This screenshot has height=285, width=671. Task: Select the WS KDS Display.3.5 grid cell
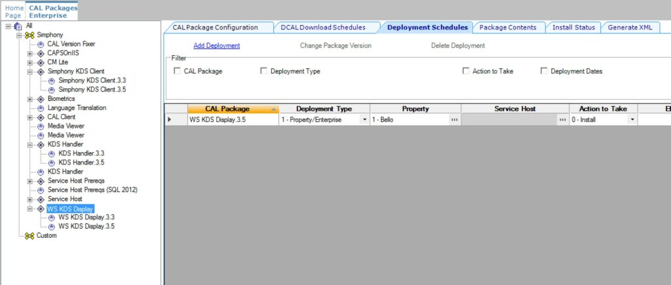(x=233, y=120)
